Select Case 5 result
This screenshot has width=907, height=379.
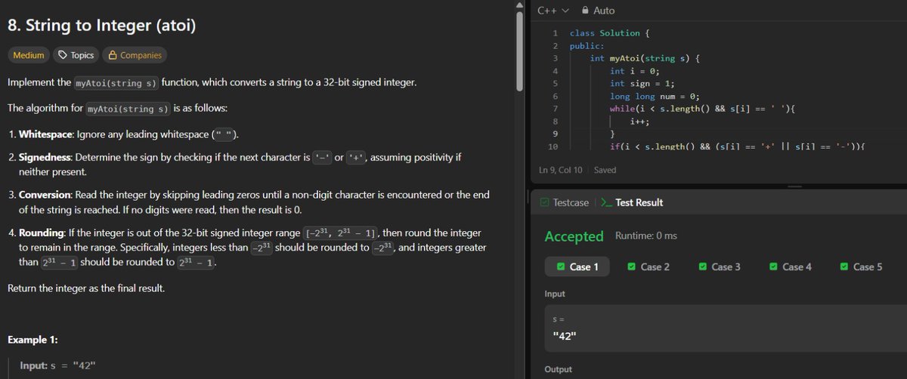pos(862,267)
